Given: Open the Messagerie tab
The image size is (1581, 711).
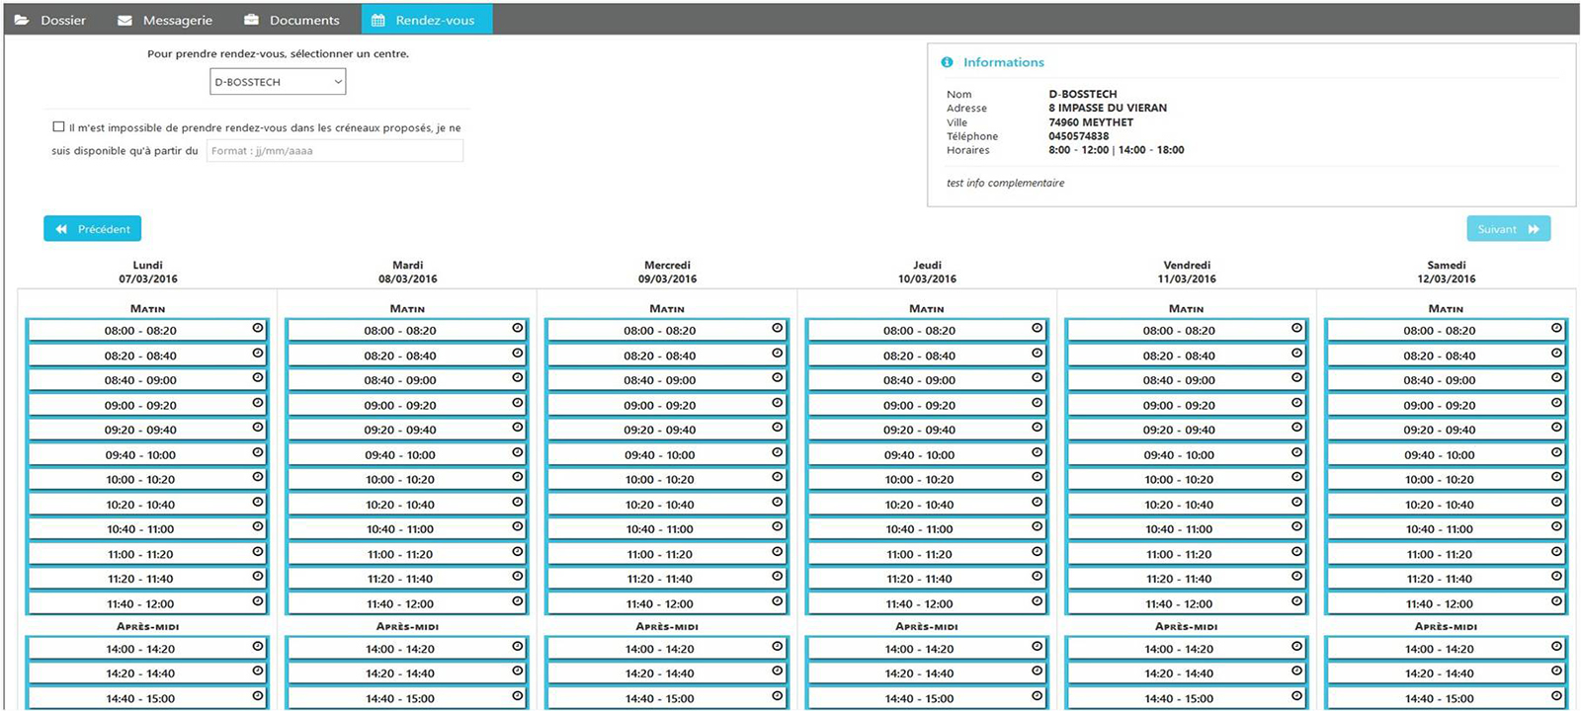Looking at the screenshot, I should 177,20.
